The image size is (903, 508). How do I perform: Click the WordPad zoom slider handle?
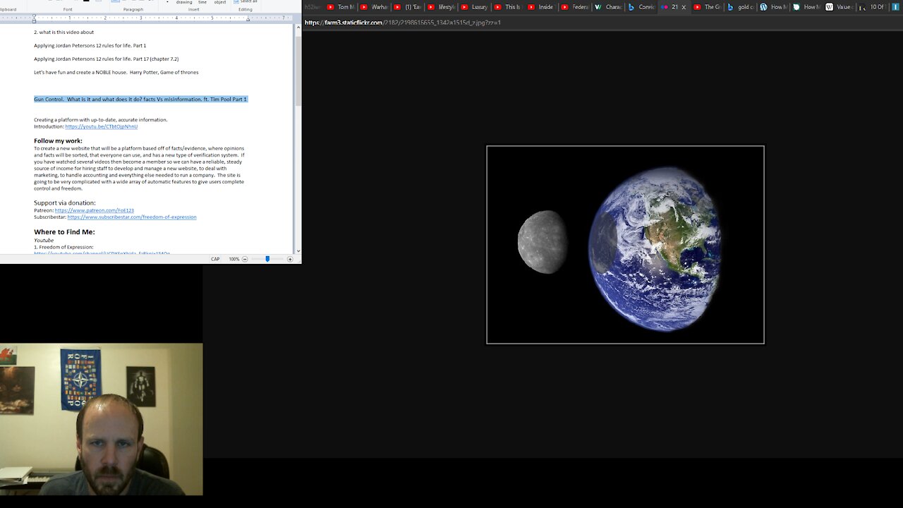(x=267, y=259)
